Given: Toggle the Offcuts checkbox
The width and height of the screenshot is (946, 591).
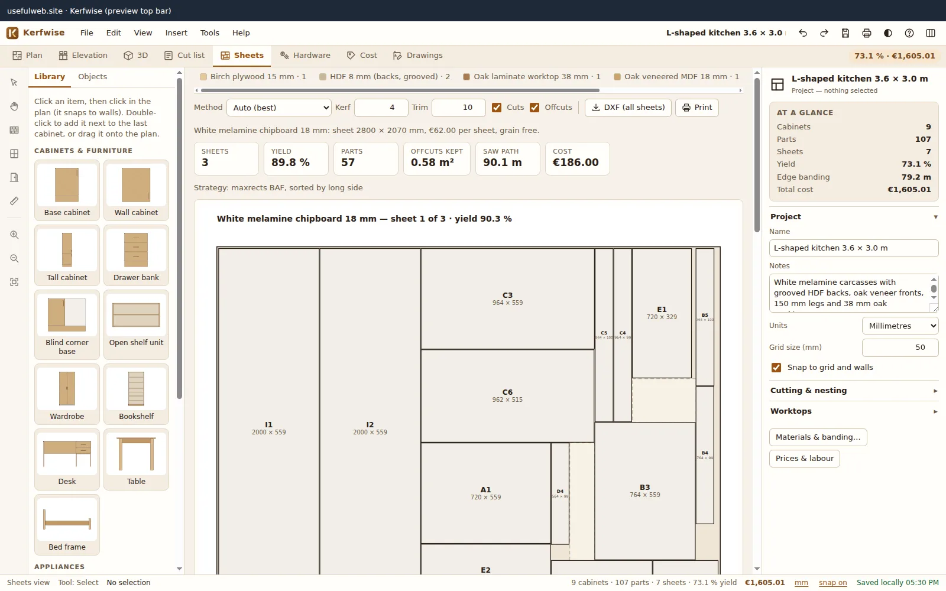Looking at the screenshot, I should point(534,108).
